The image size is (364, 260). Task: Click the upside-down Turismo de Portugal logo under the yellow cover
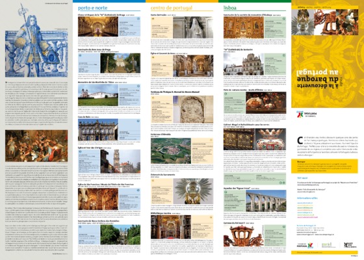pyautogui.click(x=306, y=114)
